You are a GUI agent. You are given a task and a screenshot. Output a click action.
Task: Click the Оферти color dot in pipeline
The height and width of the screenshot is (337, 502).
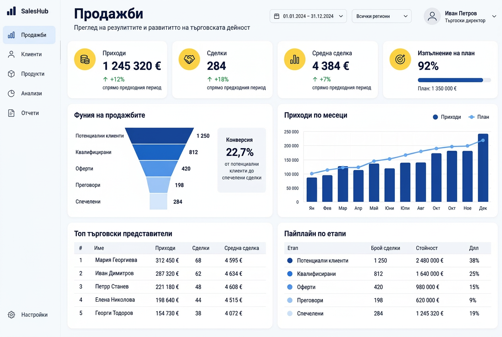pos(290,287)
